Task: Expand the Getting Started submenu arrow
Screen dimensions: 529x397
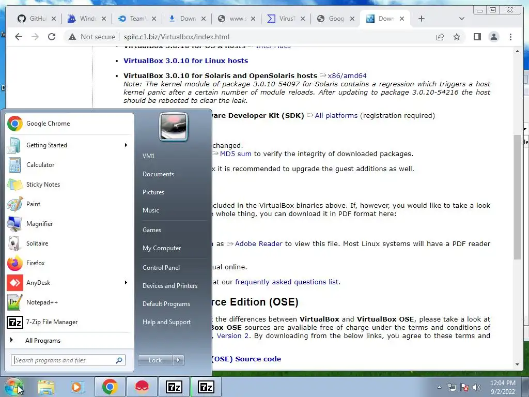Action: [x=126, y=145]
